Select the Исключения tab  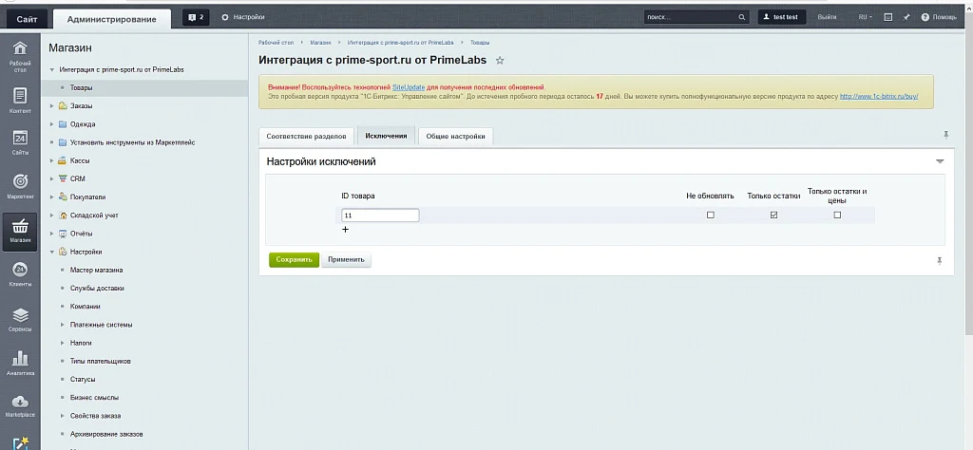tap(386, 136)
